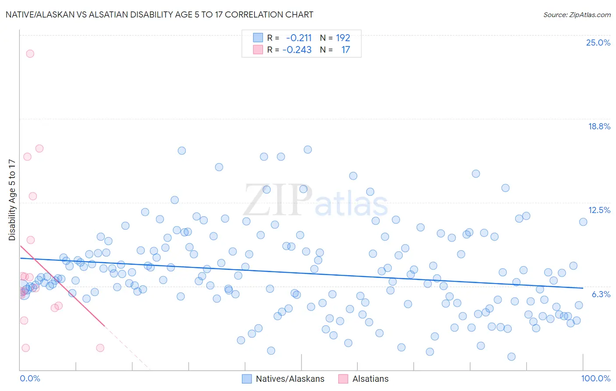Click the Alsatians legend label

coord(370,379)
